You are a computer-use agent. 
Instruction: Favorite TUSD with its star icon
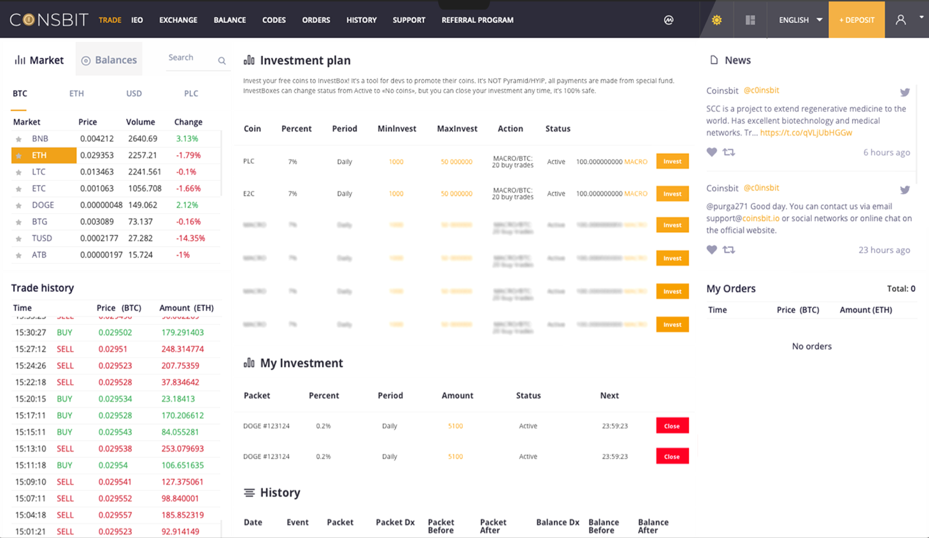18,238
